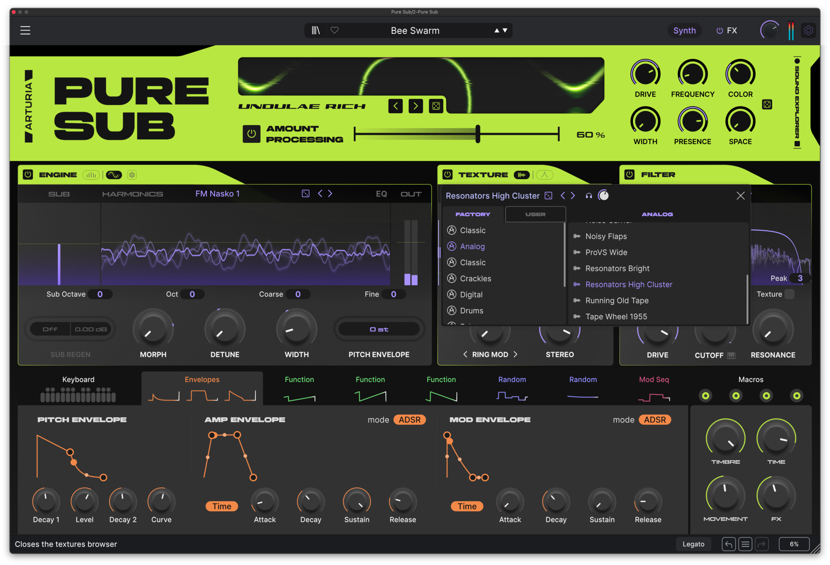830x565 pixels.
Task: Adjust the texture preview volume knob
Action: pyautogui.click(x=603, y=195)
